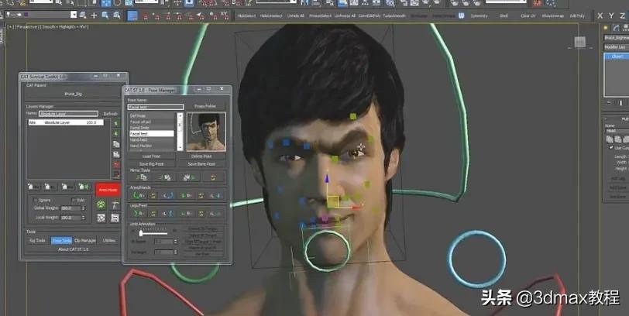Open the Modifier List dropdown
Screen dimensions: 629x316
[616, 47]
